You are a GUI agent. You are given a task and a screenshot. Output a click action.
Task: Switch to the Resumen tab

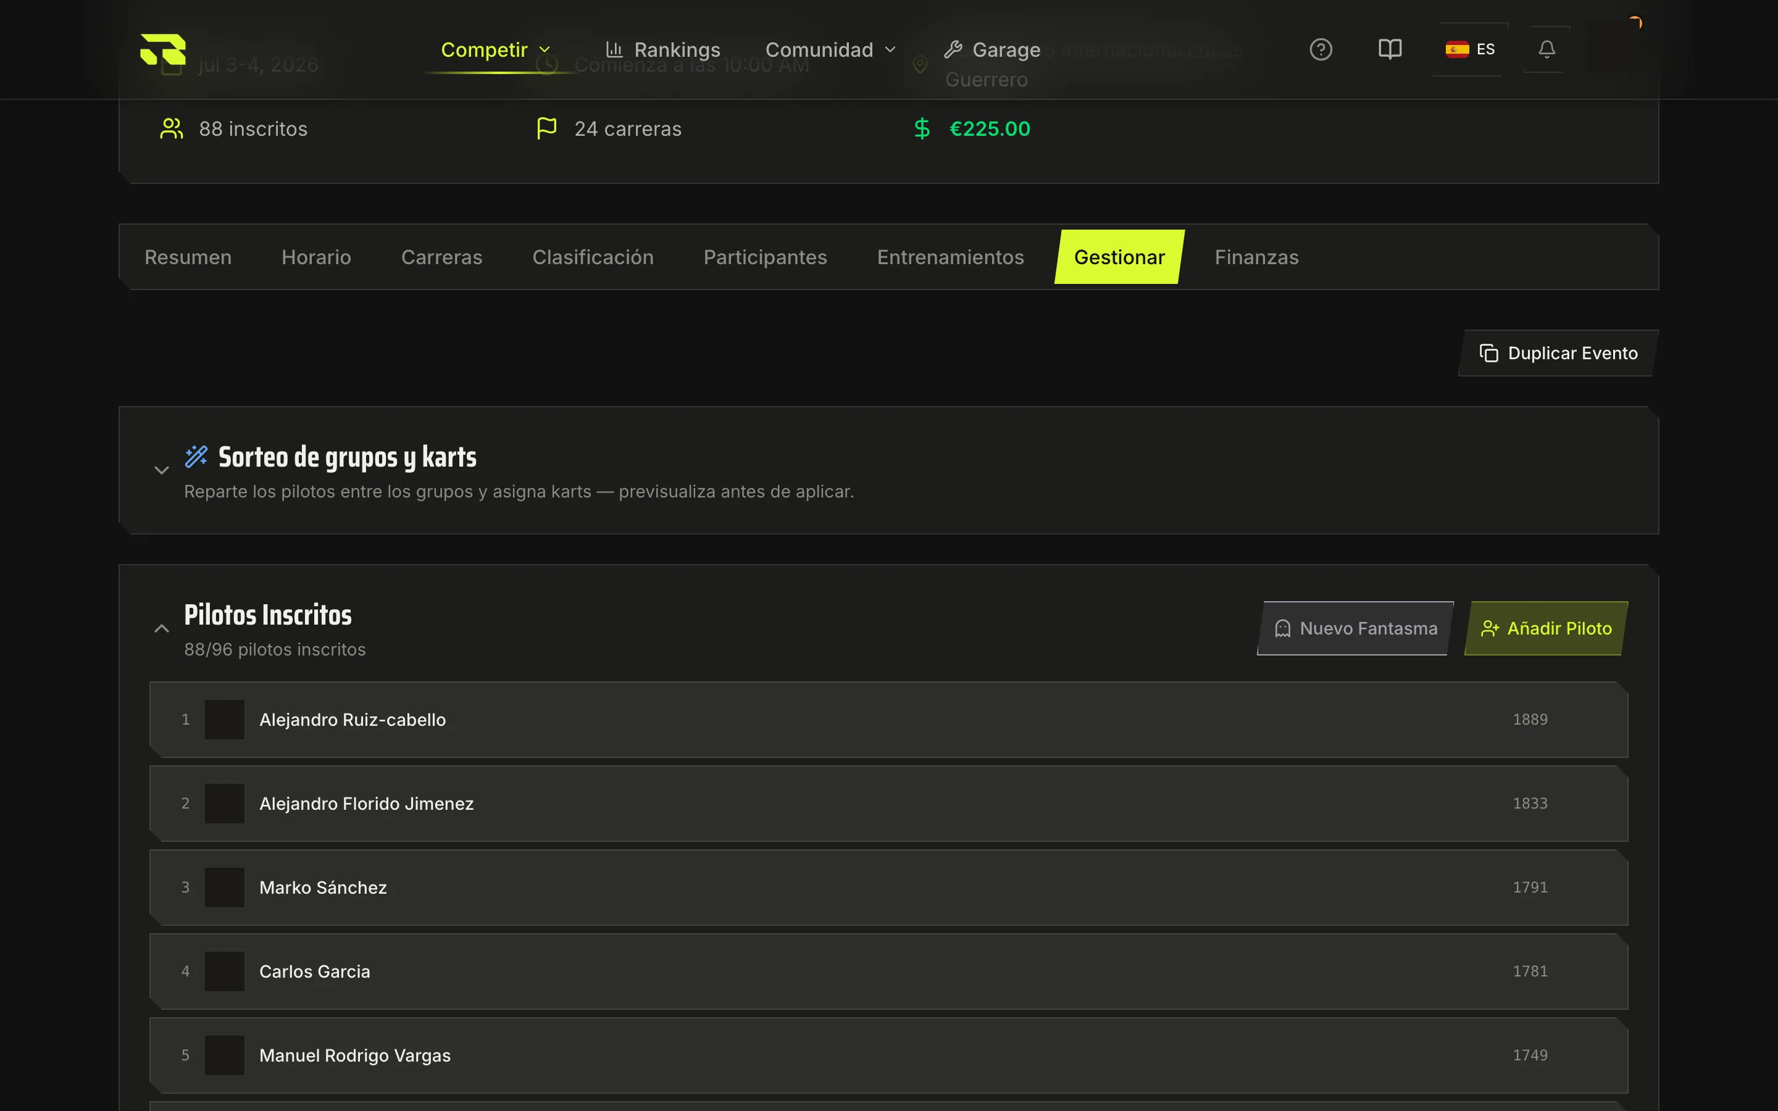pos(188,257)
